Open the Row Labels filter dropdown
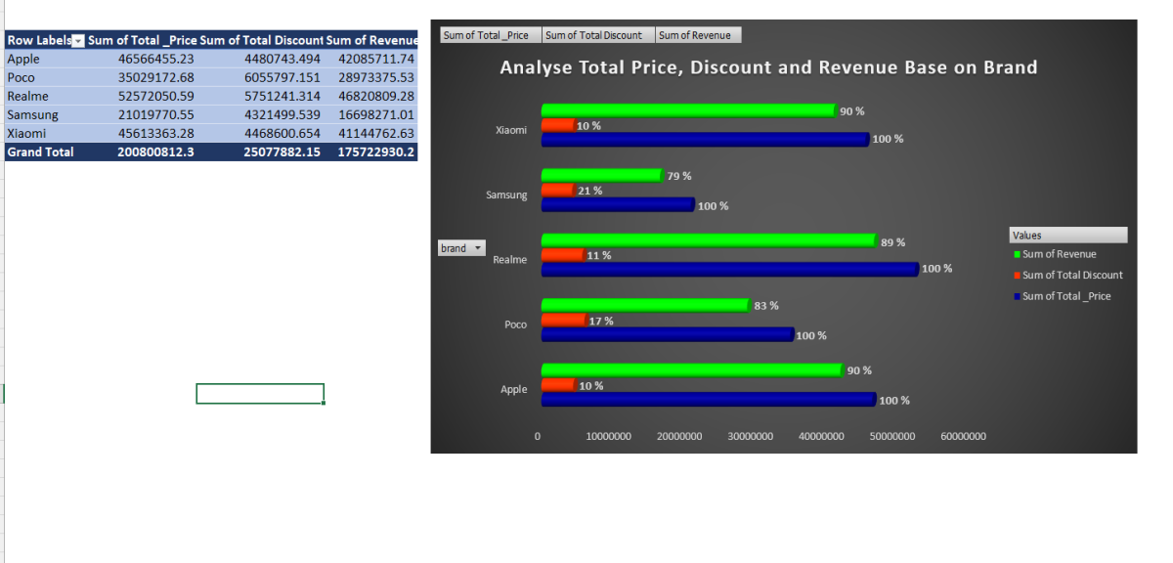Viewport: 1173px width, 563px height. (79, 40)
